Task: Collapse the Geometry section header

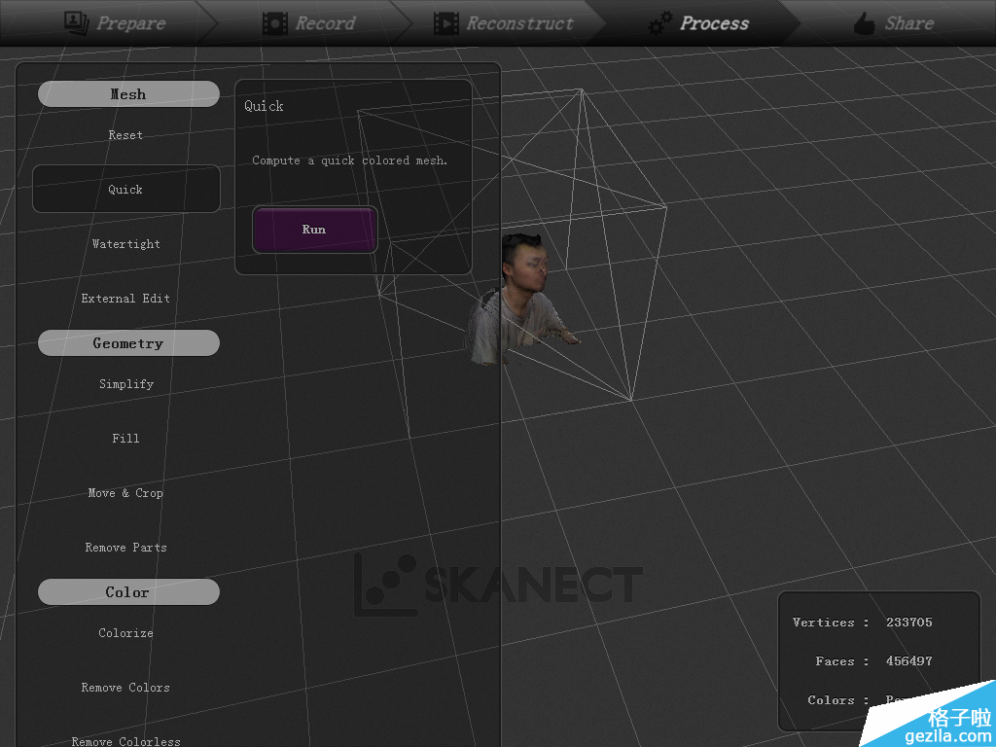Action: click(128, 343)
